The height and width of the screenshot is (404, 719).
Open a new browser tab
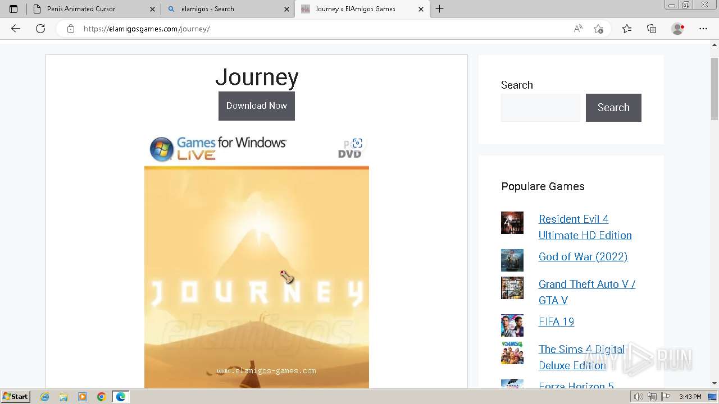tap(439, 9)
